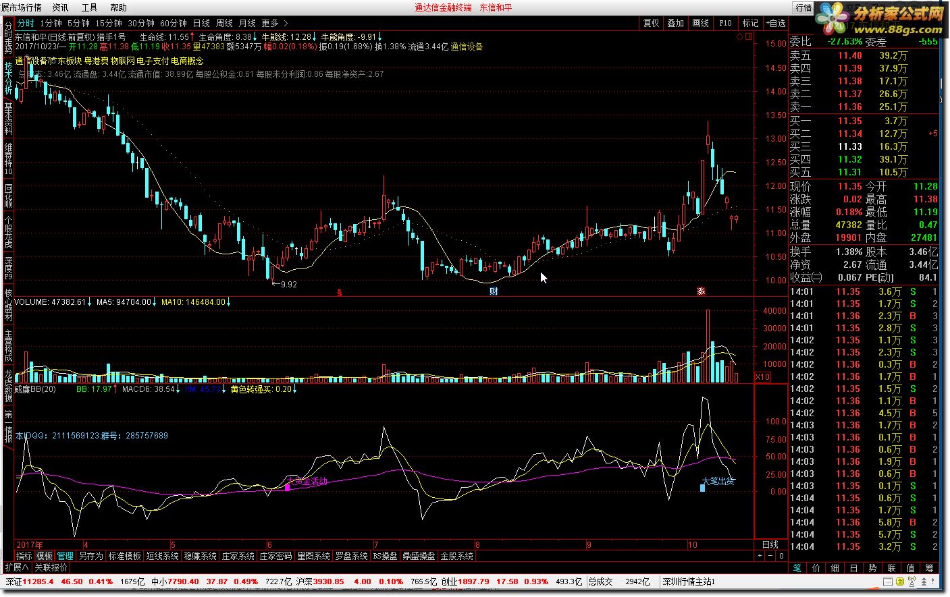Click the 行情 button at top right
950x597 pixels.
803,7
